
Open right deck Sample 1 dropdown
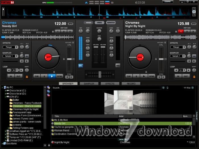click(184, 56)
